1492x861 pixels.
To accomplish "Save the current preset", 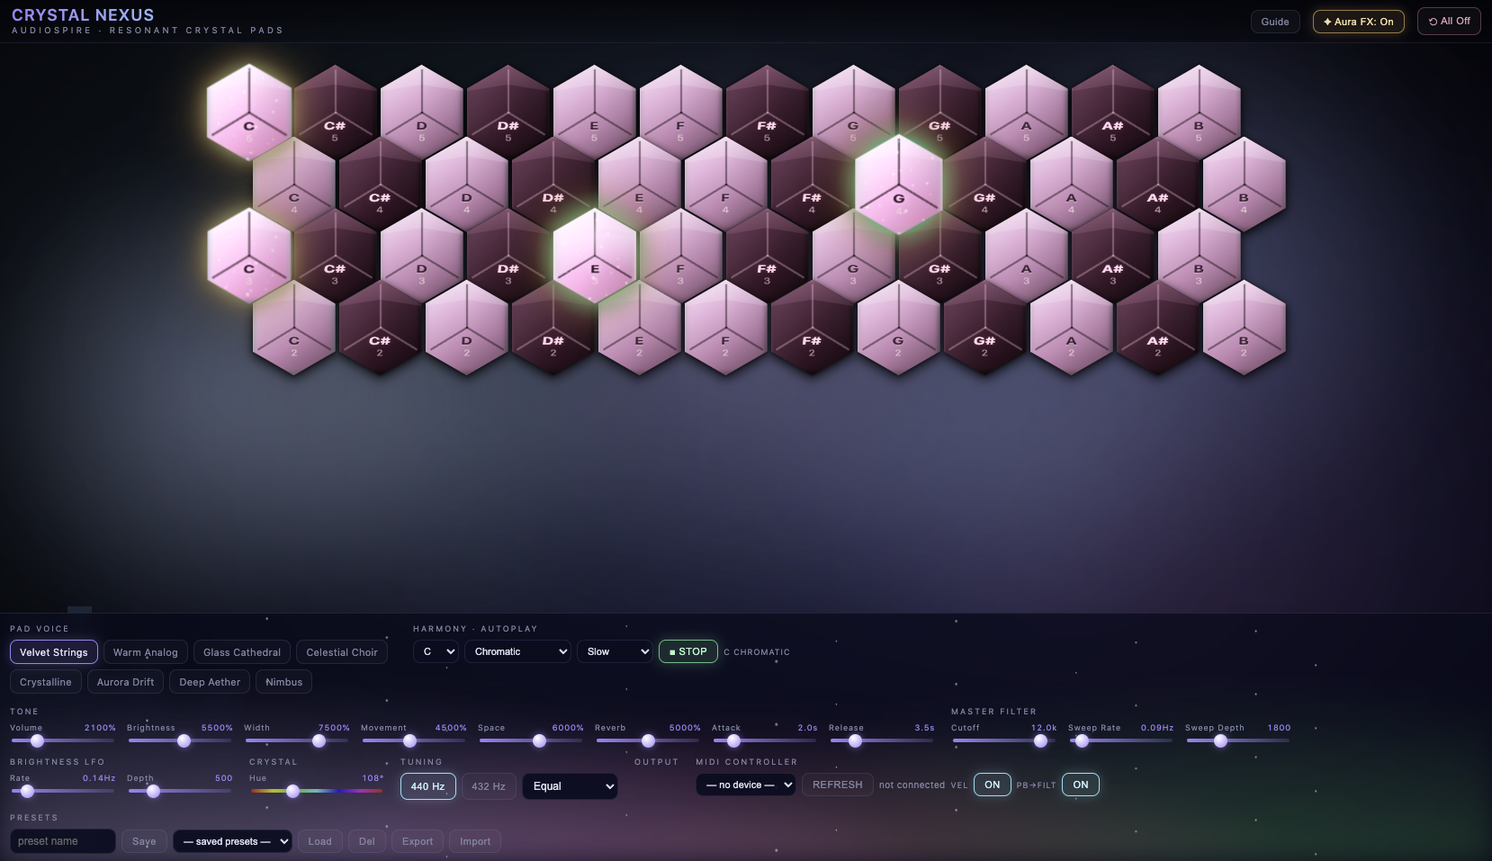I will coord(144,841).
